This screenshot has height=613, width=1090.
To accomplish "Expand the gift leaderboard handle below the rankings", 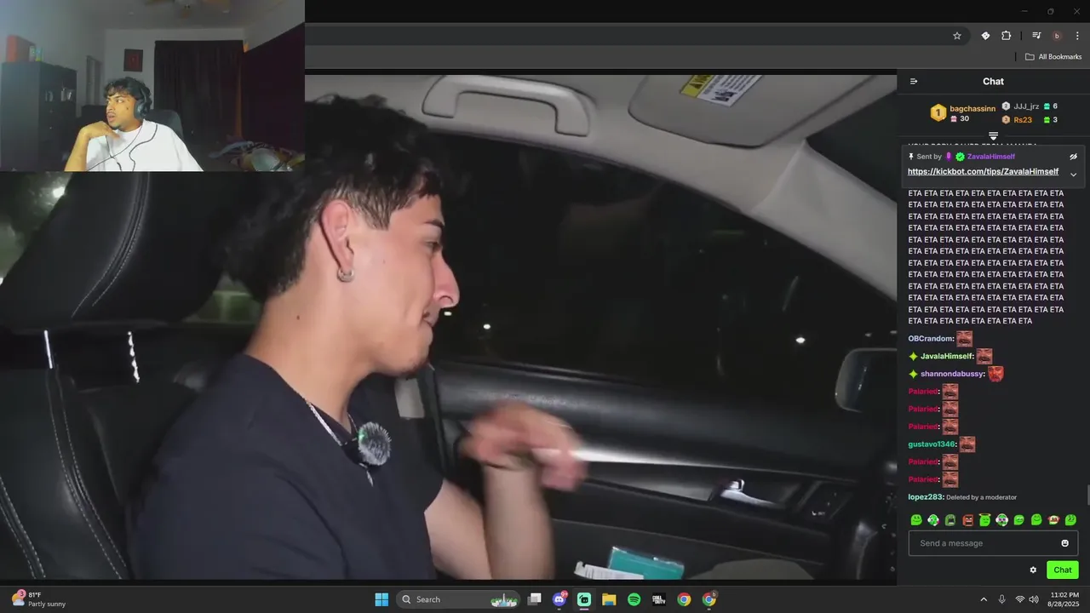I will pyautogui.click(x=993, y=136).
